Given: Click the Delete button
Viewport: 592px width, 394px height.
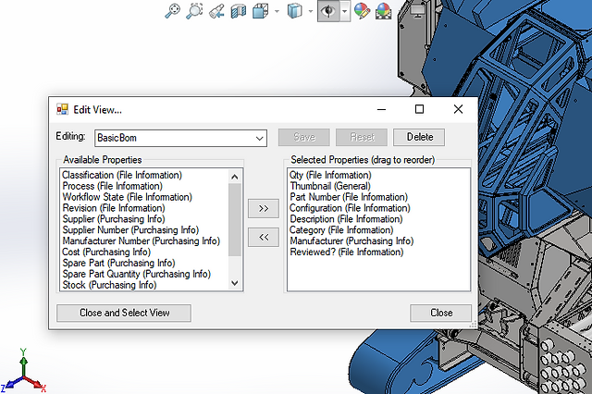Looking at the screenshot, I should coord(419,137).
